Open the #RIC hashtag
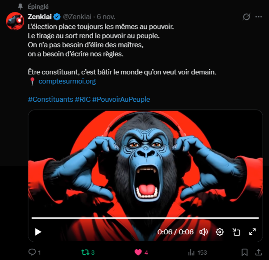The width and height of the screenshot is (269, 260). (x=82, y=100)
